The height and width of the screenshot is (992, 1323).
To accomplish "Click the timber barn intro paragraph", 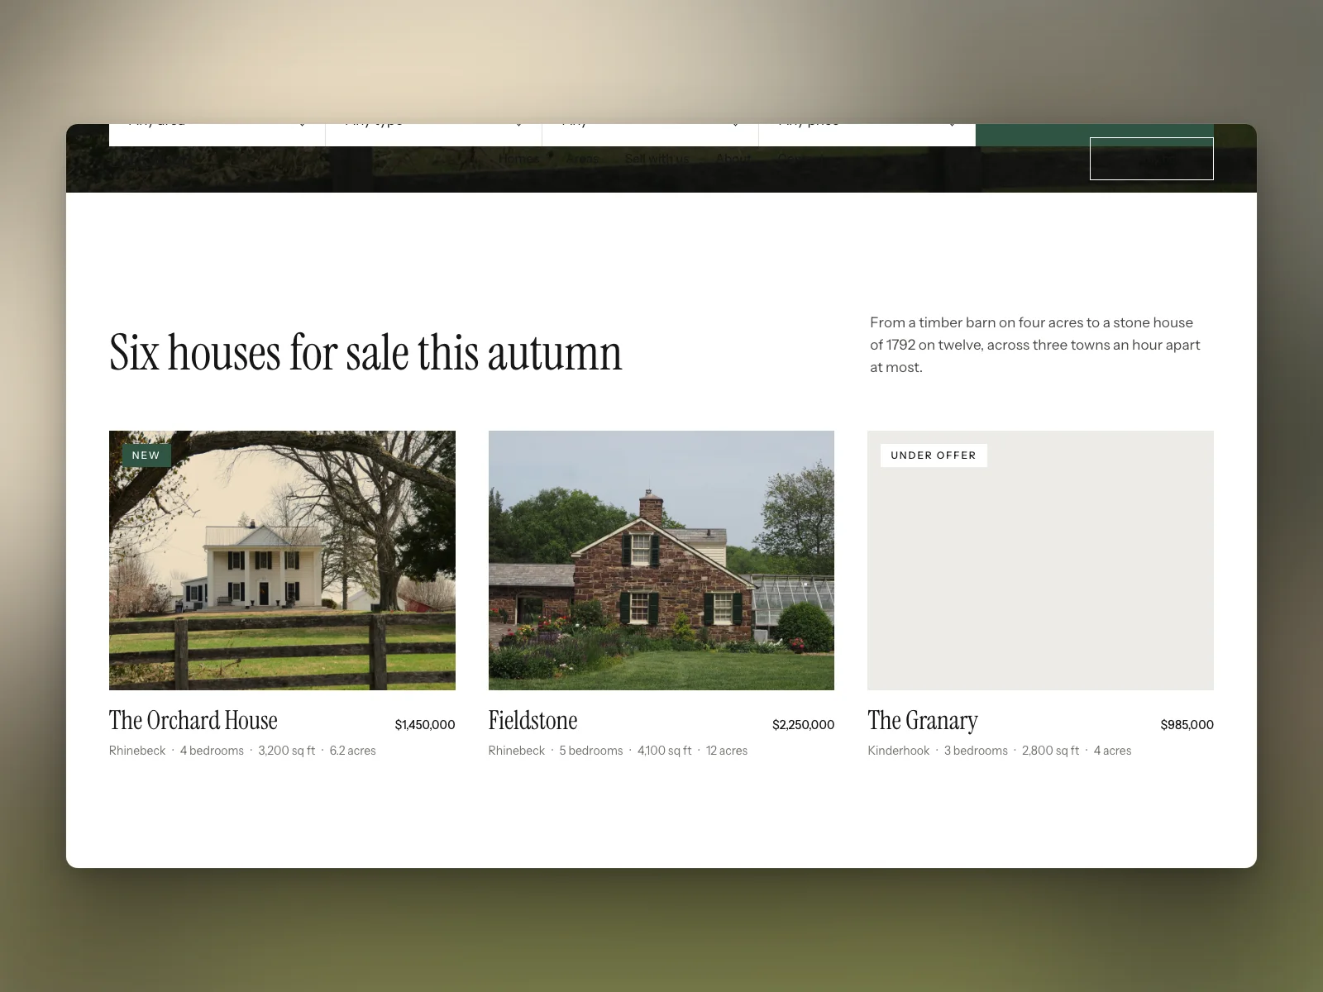I will (x=1035, y=345).
